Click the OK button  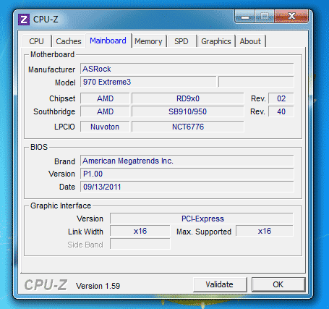[x=278, y=284]
